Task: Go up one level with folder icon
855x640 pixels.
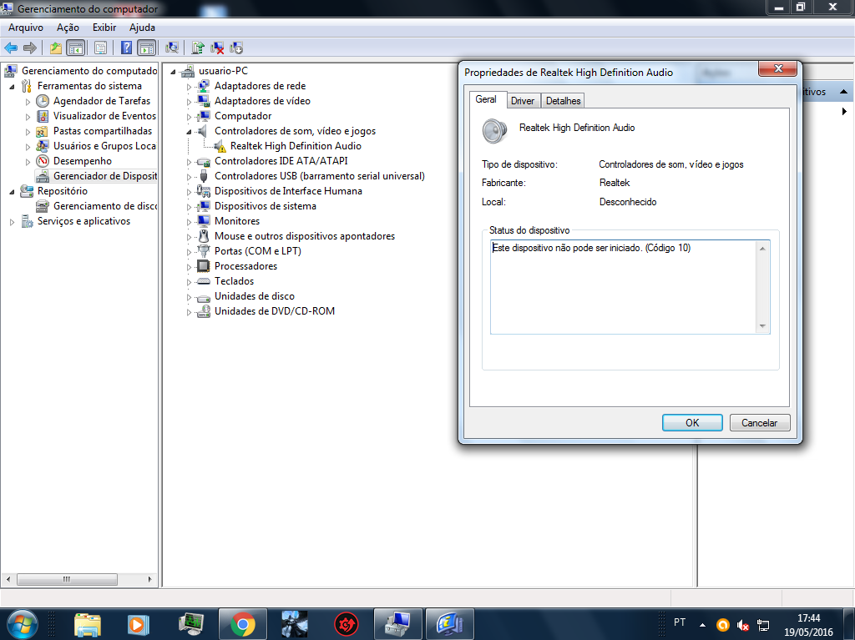Action: point(56,48)
